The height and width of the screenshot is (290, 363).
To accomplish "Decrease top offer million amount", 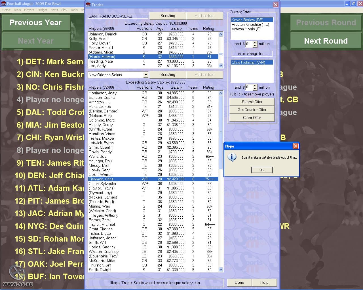I will click(x=255, y=46).
